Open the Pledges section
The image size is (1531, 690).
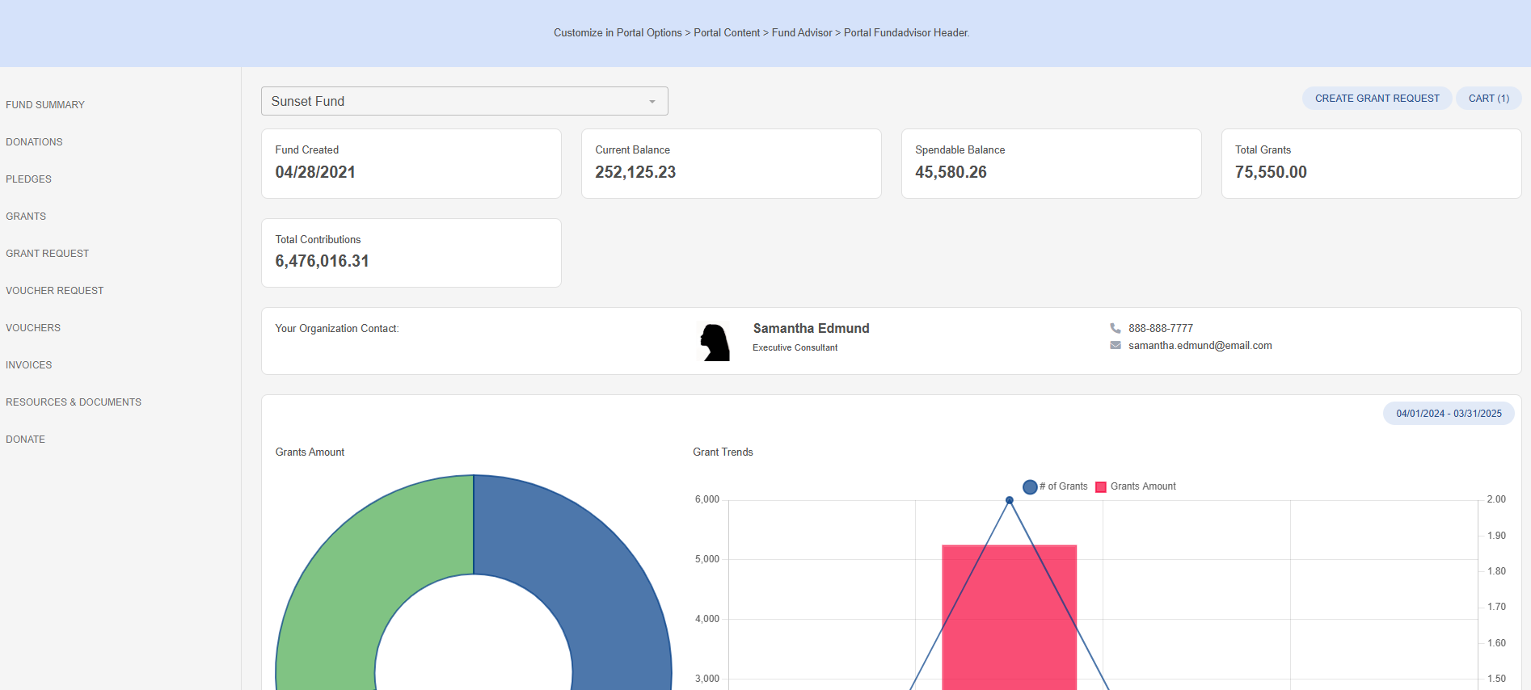(28, 179)
